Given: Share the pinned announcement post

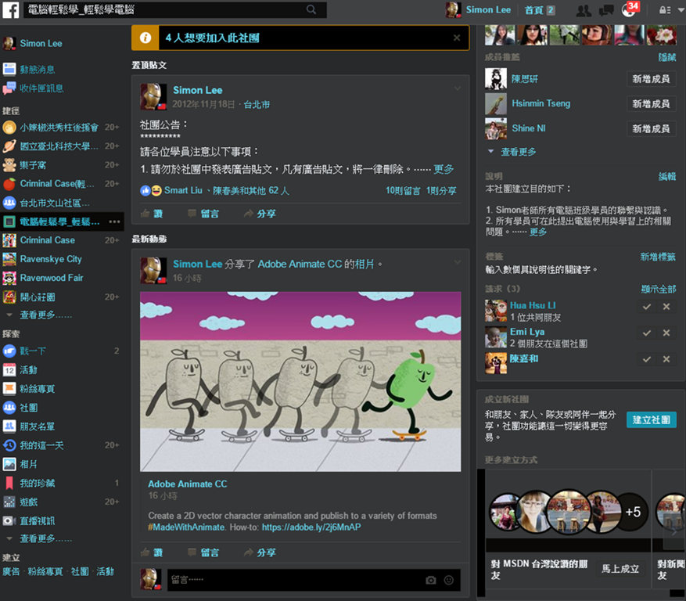Looking at the screenshot, I should 260,214.
